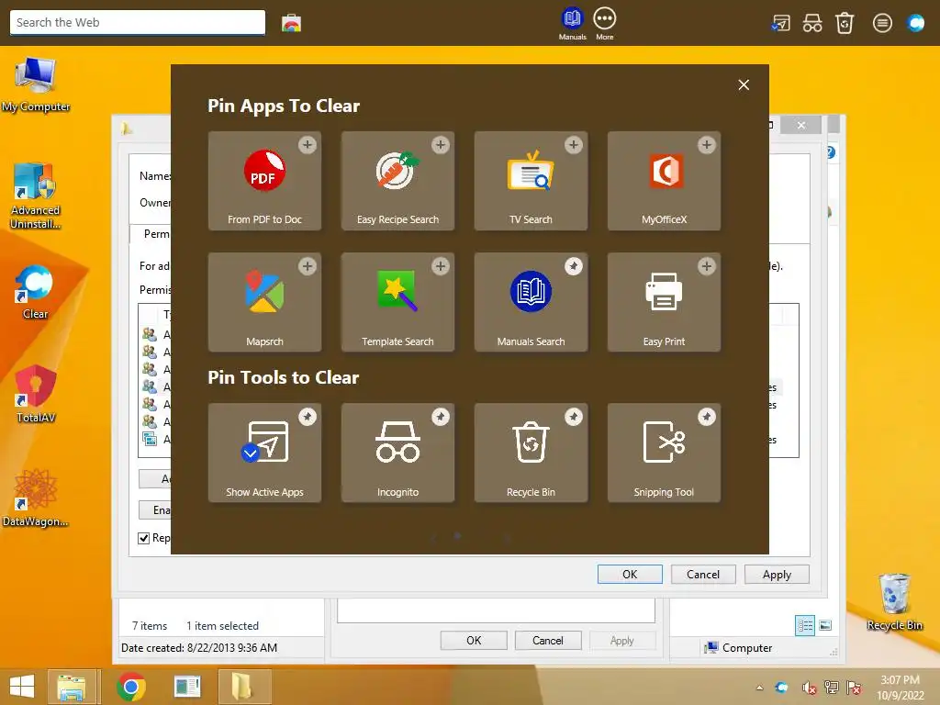The height and width of the screenshot is (705, 940).
Task: Open My Computer desktop icon
Action: click(x=36, y=84)
